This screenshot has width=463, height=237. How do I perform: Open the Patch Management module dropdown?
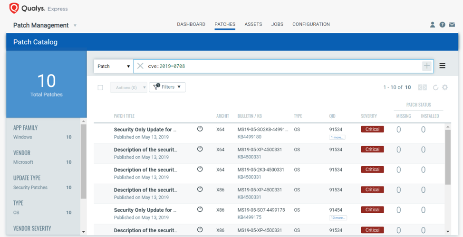(x=75, y=25)
